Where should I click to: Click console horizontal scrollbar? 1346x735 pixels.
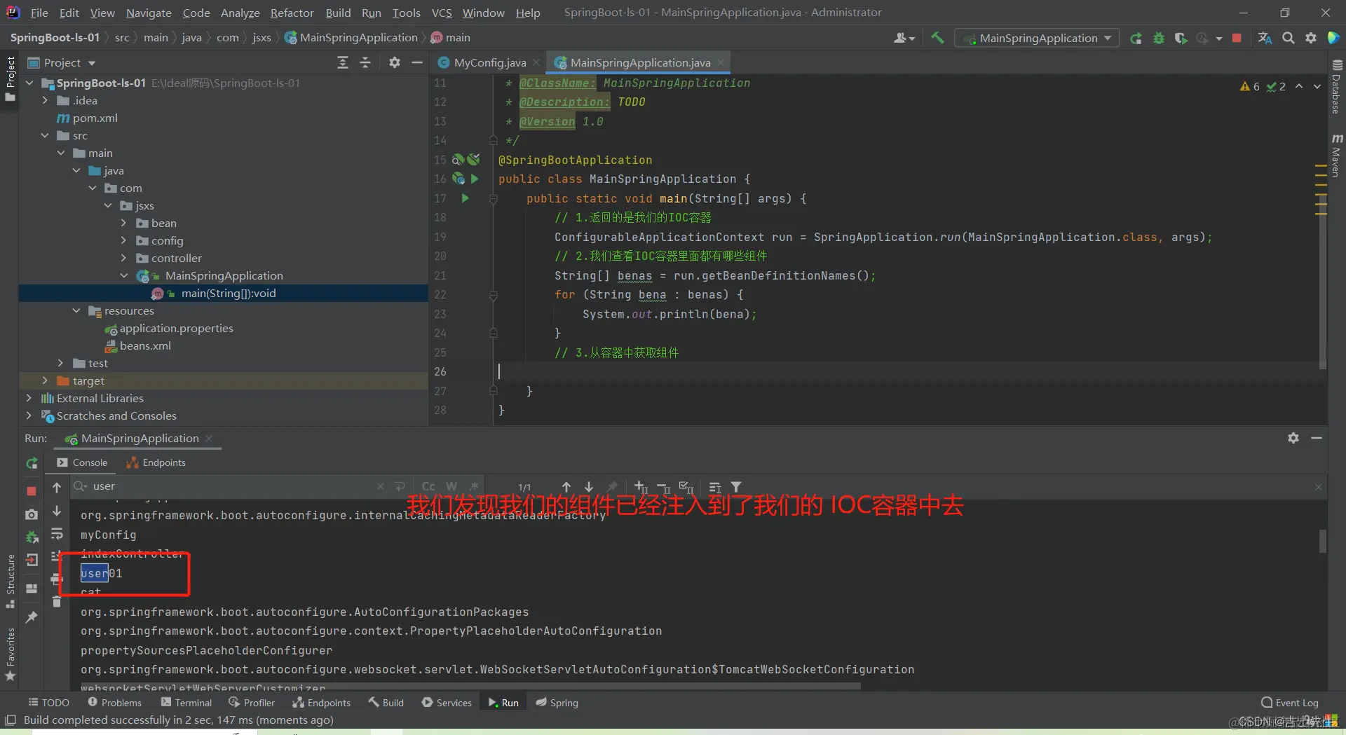coord(470,686)
